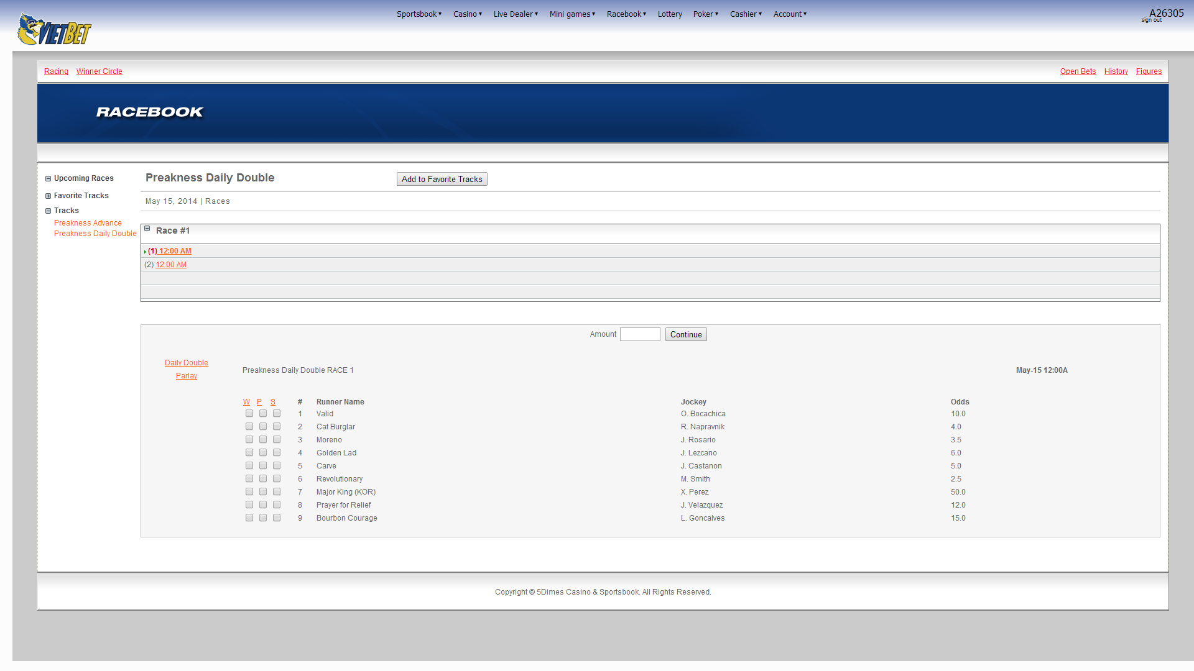This screenshot has width=1194, height=671.
Task: Go to the Winner Circle tab
Action: pyautogui.click(x=99, y=71)
